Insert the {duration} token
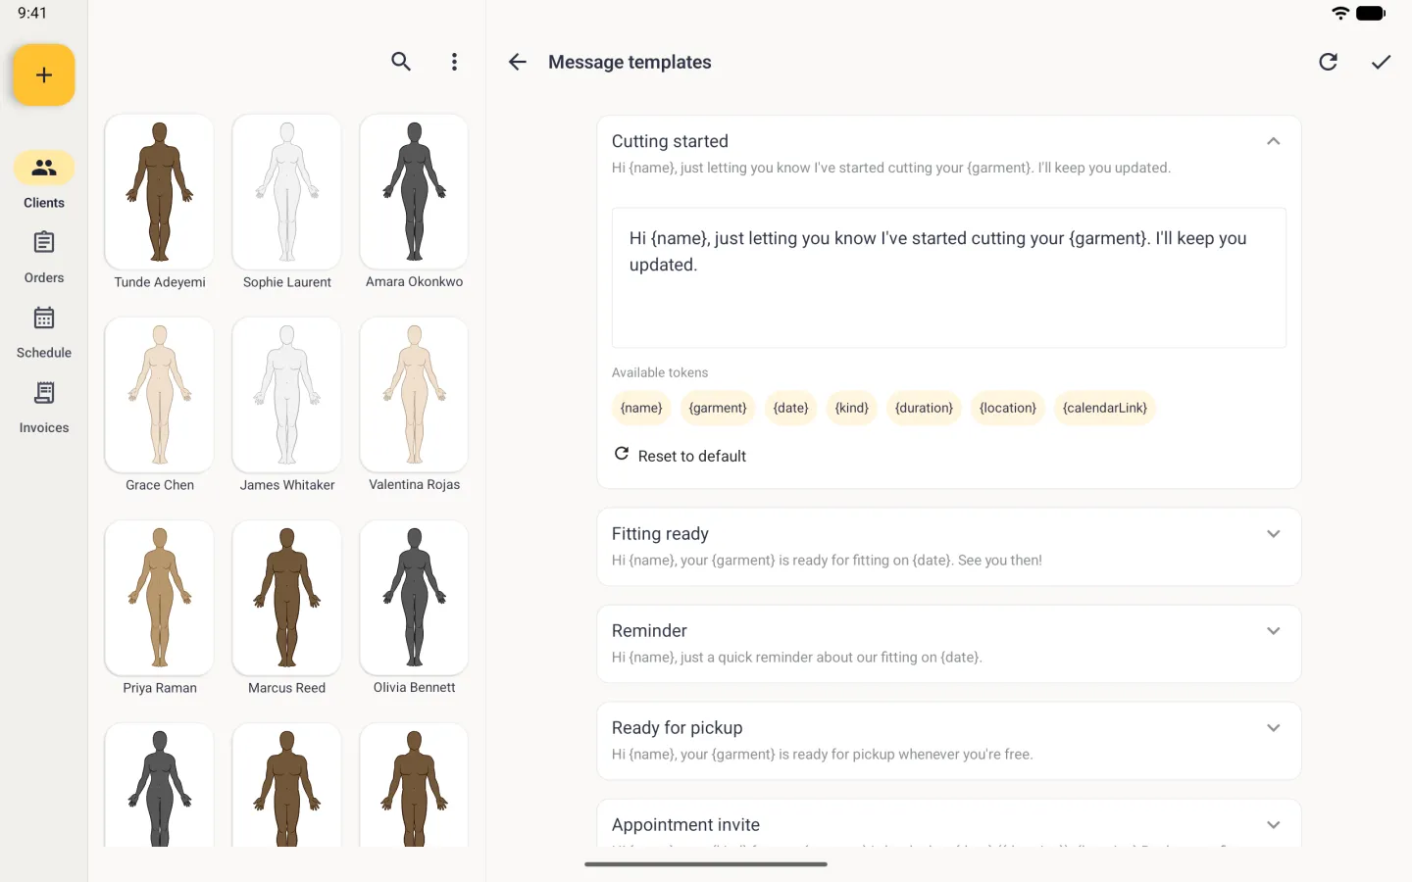 tap(924, 408)
